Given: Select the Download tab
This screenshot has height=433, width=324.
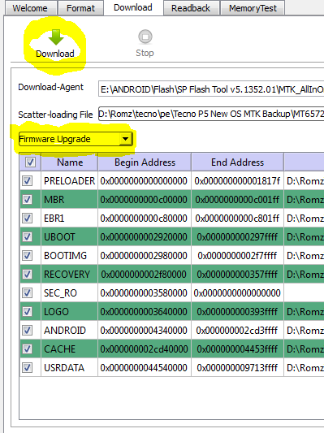Looking at the screenshot, I should (x=133, y=7).
